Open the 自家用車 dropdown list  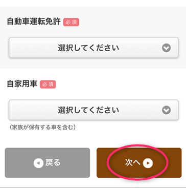tap(94, 110)
